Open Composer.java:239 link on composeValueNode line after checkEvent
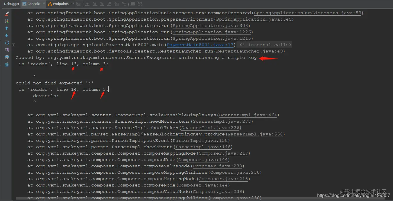The width and height of the screenshot is (393, 201). (x=217, y=166)
